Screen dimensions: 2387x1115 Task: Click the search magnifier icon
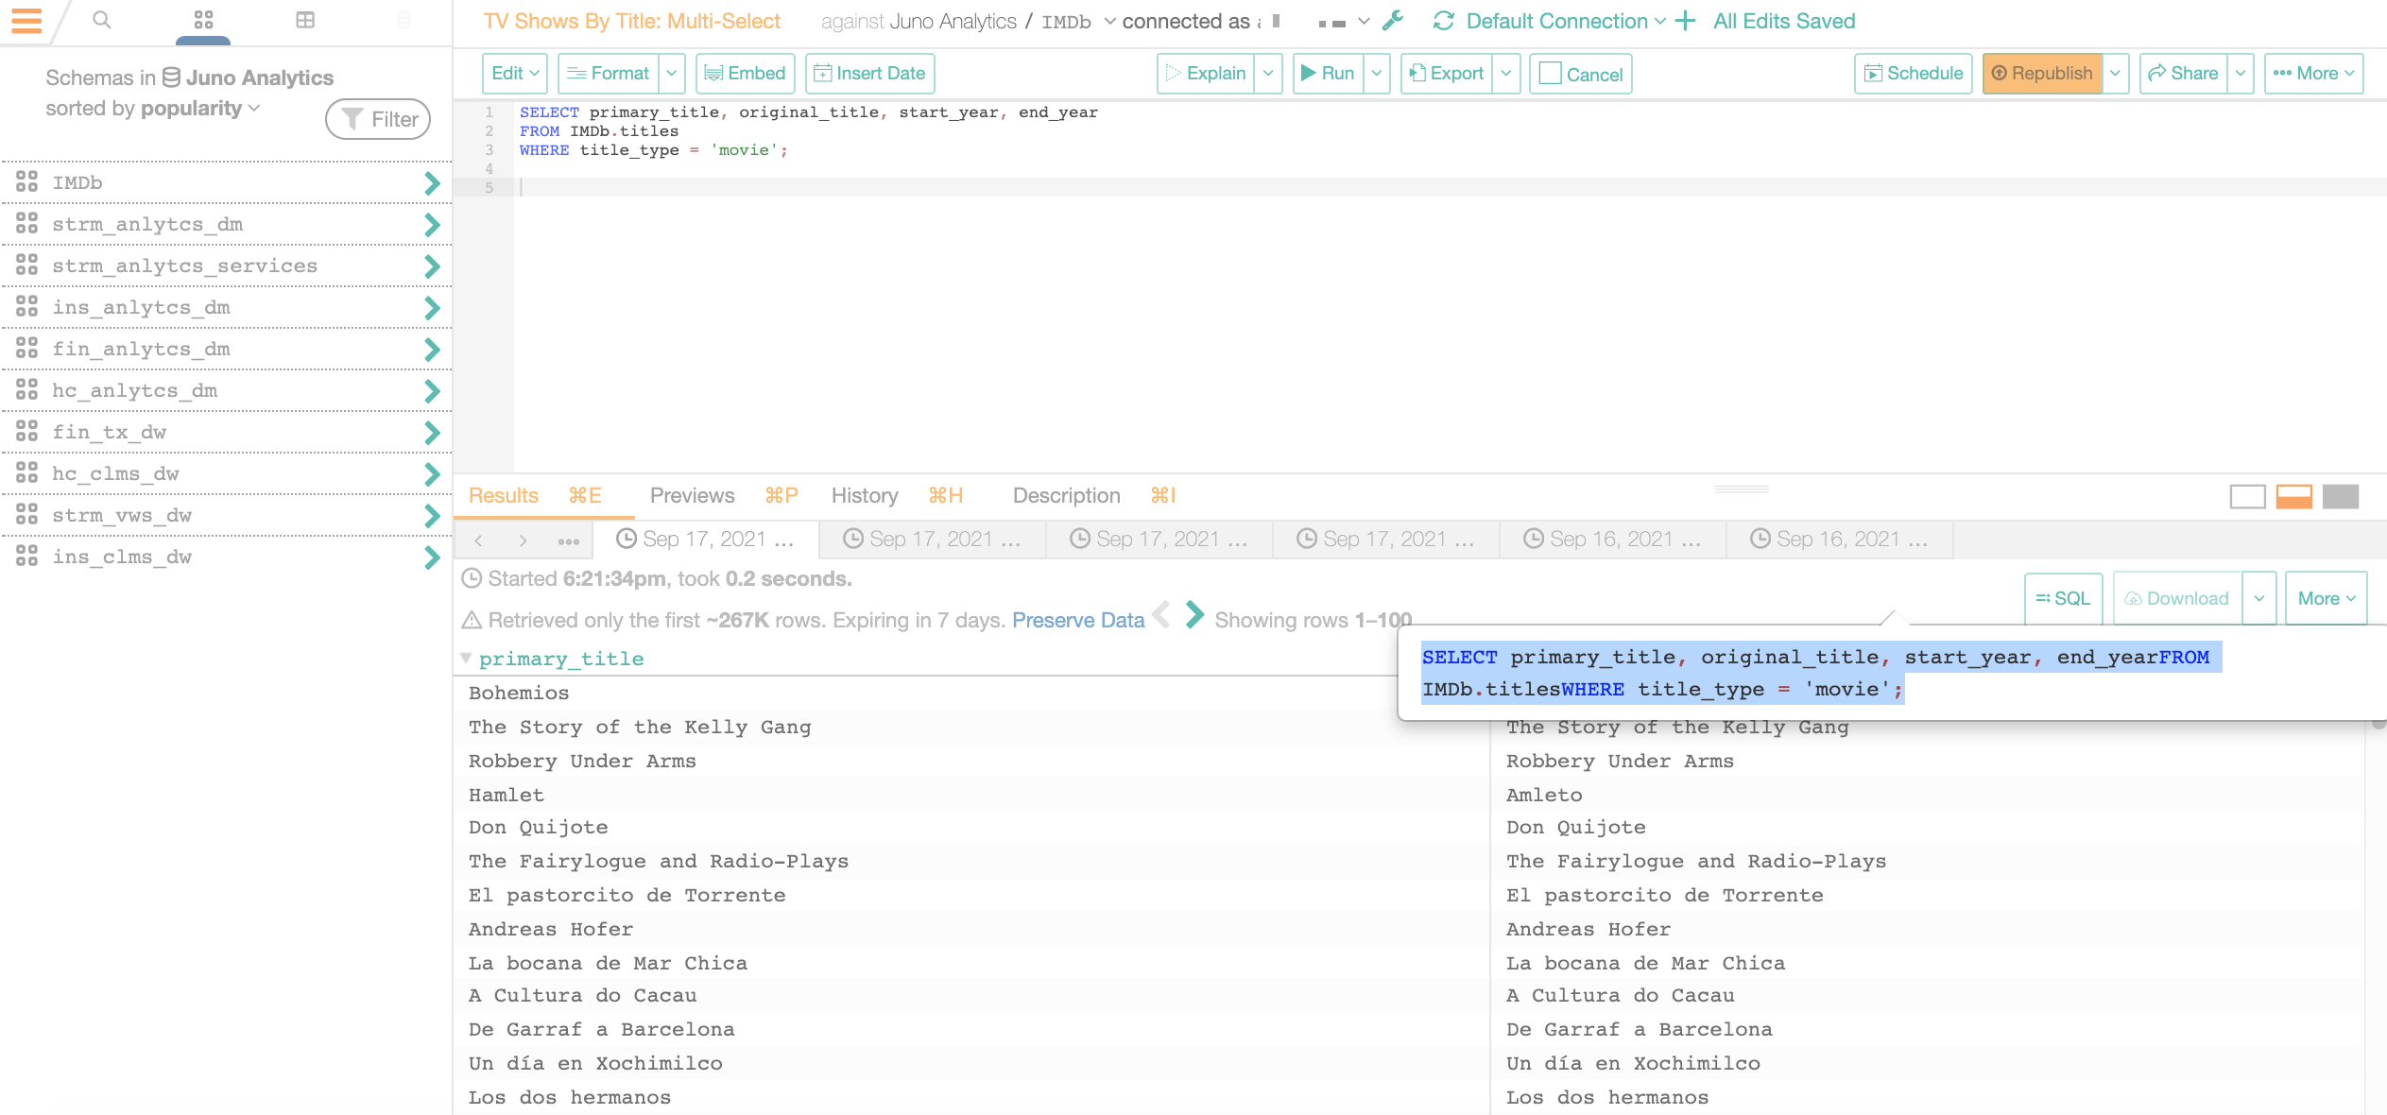102,22
